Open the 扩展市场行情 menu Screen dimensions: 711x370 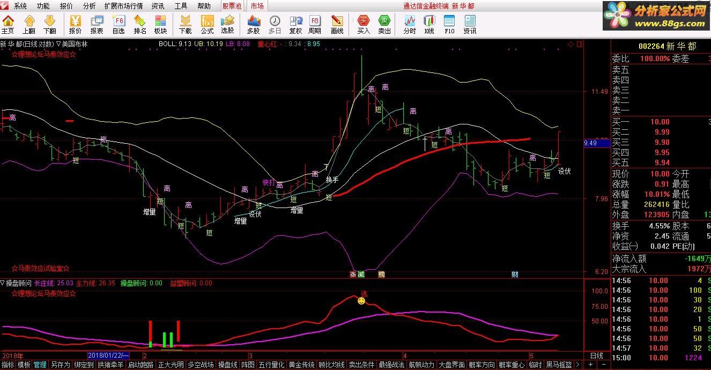coord(124,6)
